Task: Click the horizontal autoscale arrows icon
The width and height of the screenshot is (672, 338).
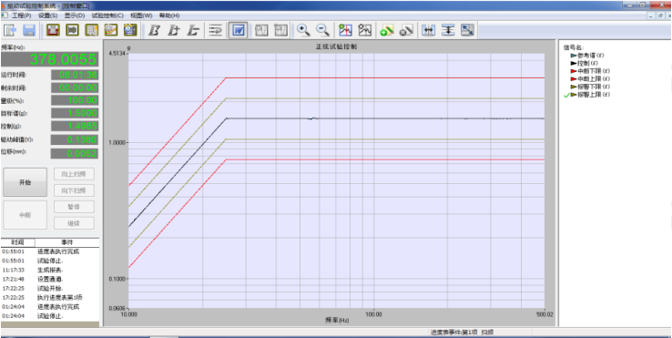Action: click(x=428, y=30)
